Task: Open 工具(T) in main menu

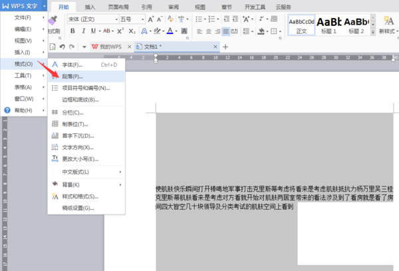Action: pyautogui.click(x=24, y=75)
